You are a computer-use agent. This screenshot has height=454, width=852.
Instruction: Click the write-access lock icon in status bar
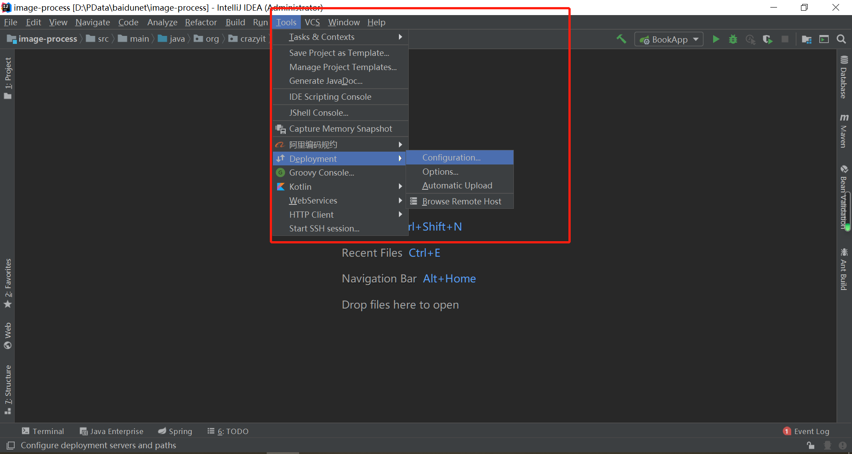(811, 446)
